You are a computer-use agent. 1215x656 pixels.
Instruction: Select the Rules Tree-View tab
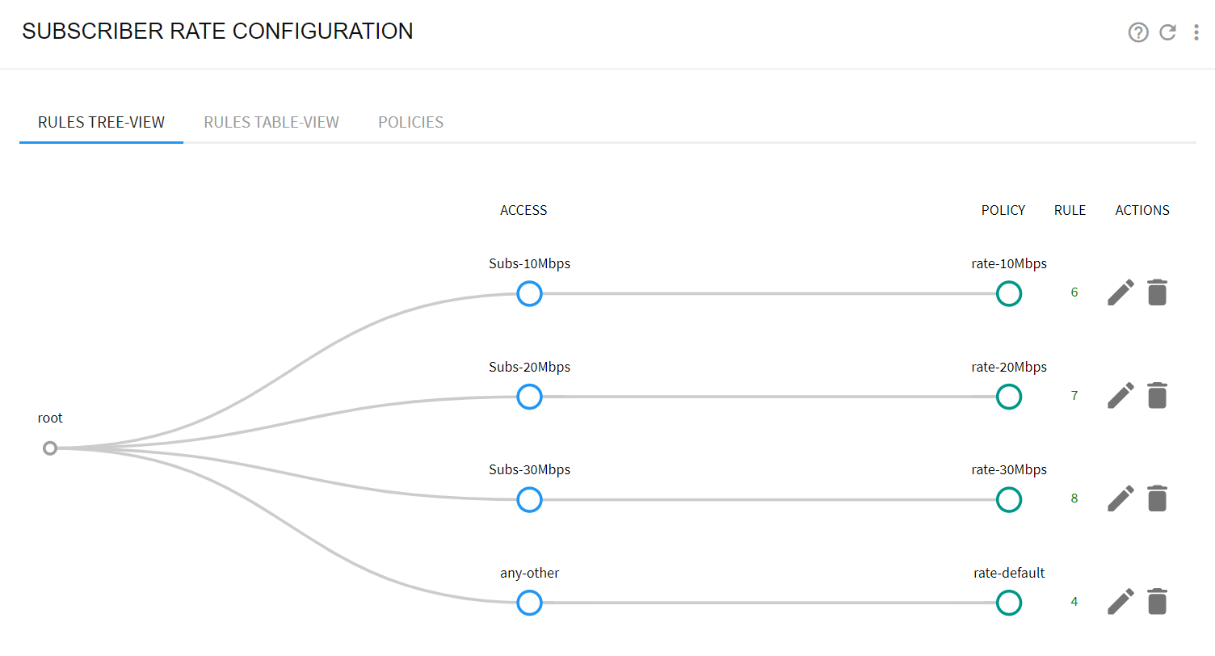click(102, 123)
